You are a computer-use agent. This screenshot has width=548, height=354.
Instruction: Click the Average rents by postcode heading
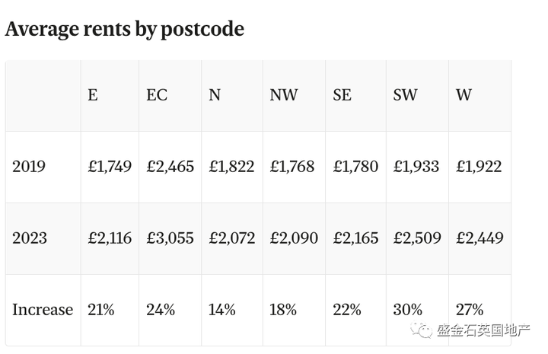(124, 29)
